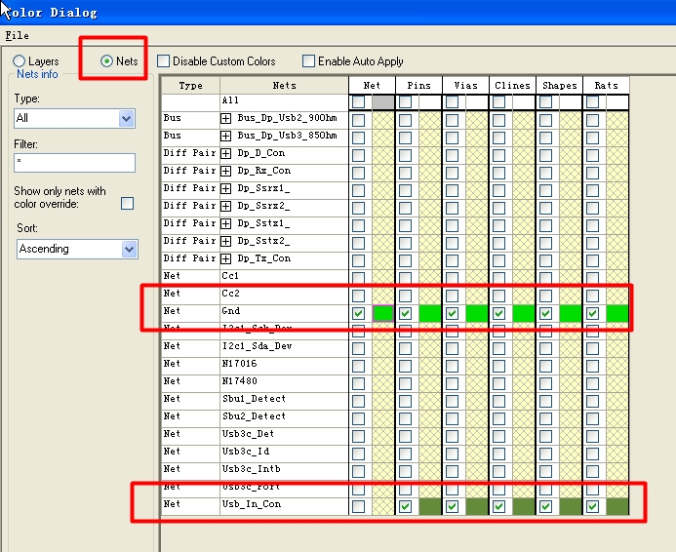Select the Nets radio button
The image size is (676, 552).
tap(107, 61)
